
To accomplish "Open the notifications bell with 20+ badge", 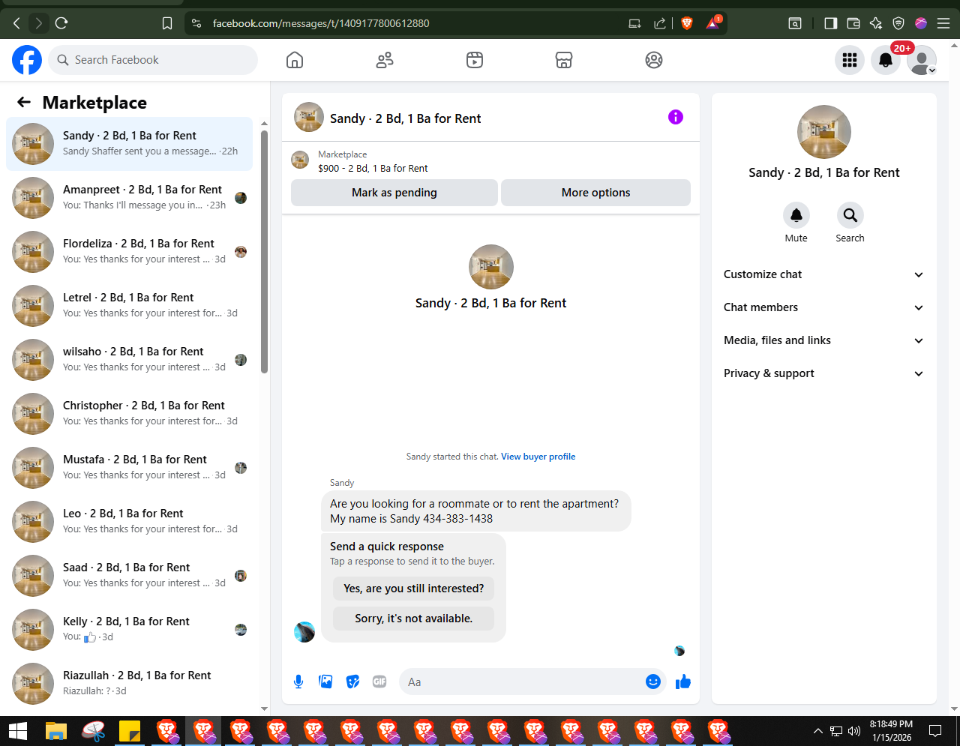I will tap(886, 60).
